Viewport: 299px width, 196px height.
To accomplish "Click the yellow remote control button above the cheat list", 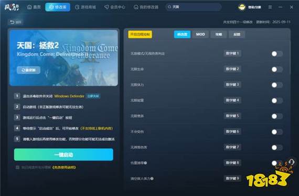I will (140, 34).
